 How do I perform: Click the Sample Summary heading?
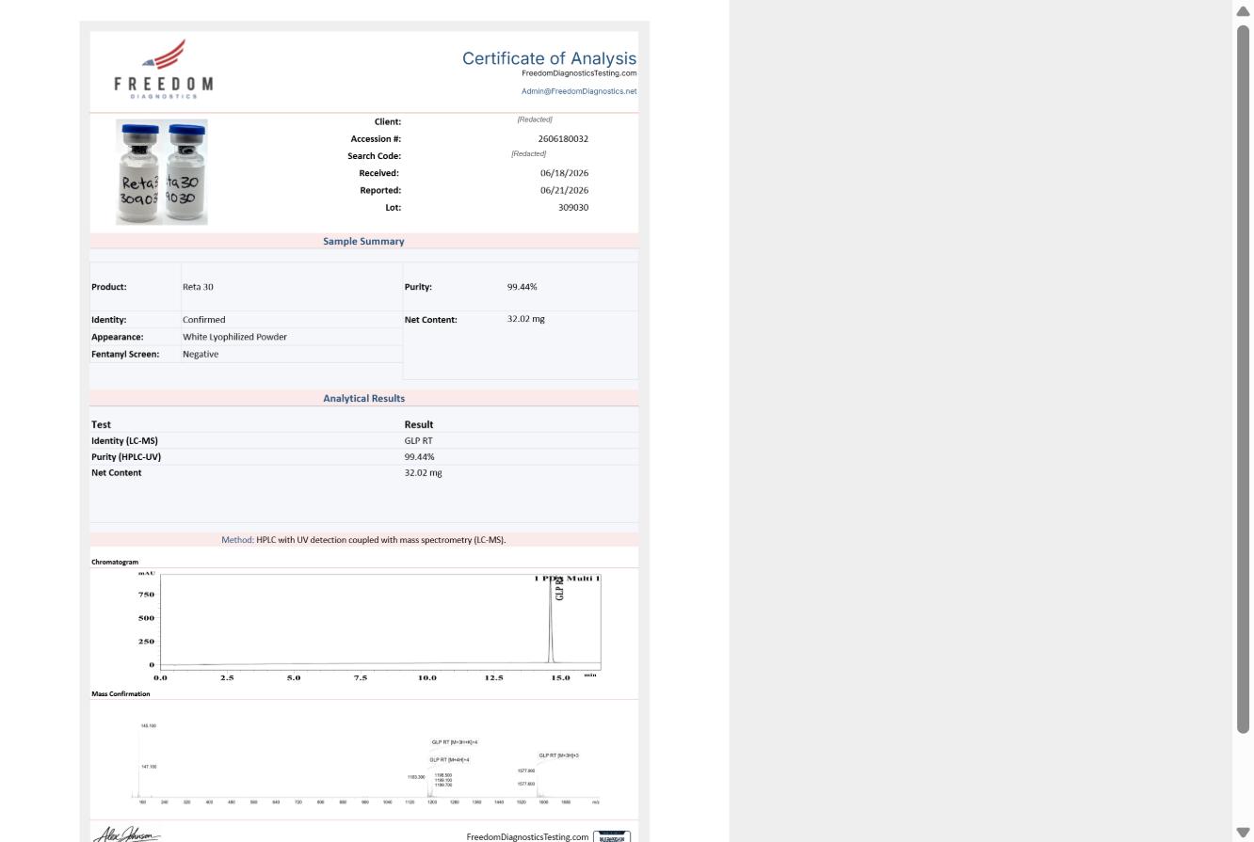tap(363, 241)
